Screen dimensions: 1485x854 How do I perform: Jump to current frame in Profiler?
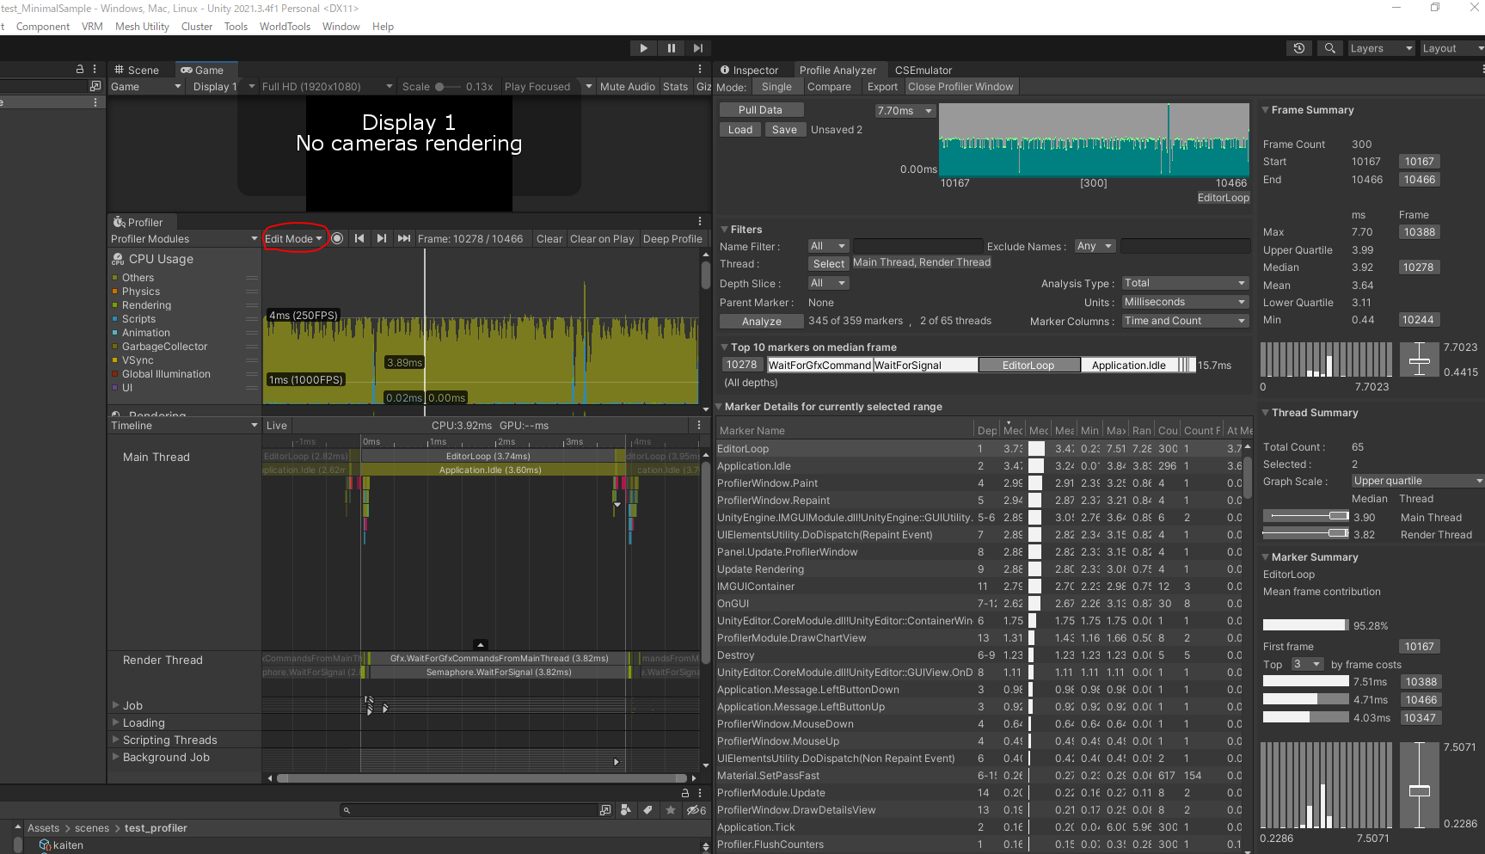tap(404, 238)
